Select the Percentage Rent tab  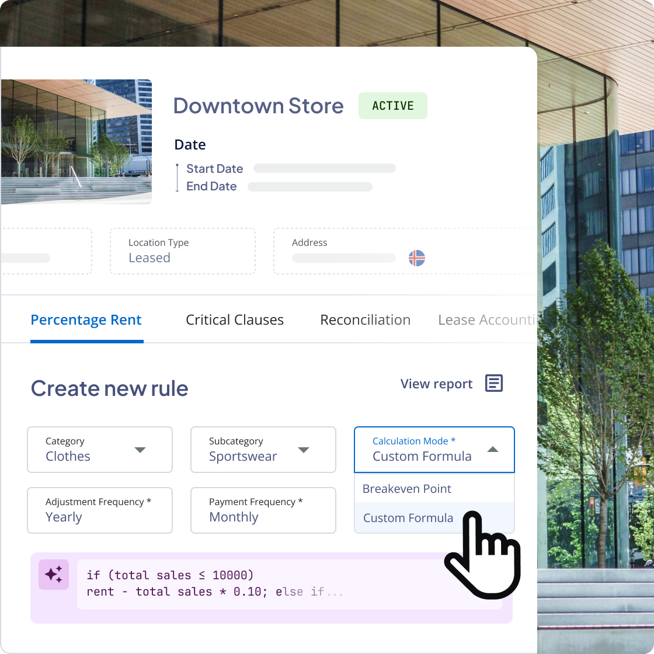point(86,320)
